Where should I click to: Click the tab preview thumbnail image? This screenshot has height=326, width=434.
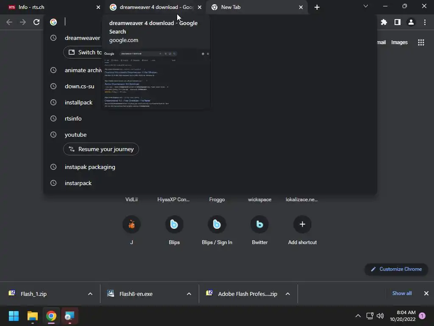coord(156,79)
